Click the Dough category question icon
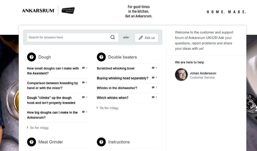Screen dimensions: 257x151 [x=31, y=57]
